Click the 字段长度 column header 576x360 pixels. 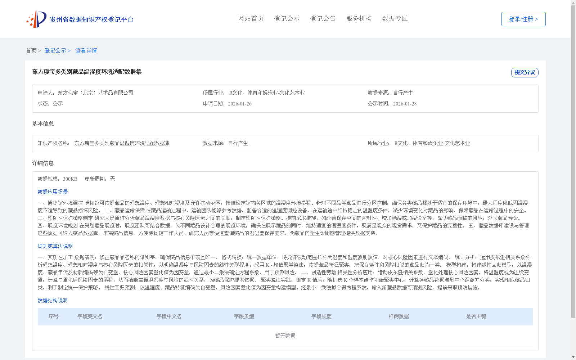pyautogui.click(x=321, y=316)
